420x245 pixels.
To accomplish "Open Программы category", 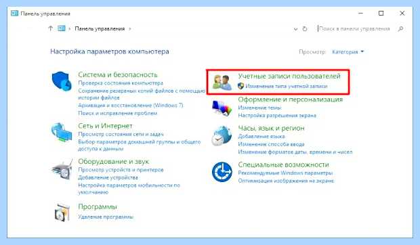I will [98, 206].
